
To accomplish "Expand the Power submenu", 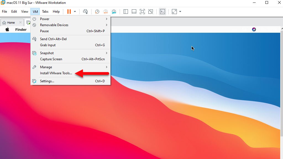I will click(70, 19).
